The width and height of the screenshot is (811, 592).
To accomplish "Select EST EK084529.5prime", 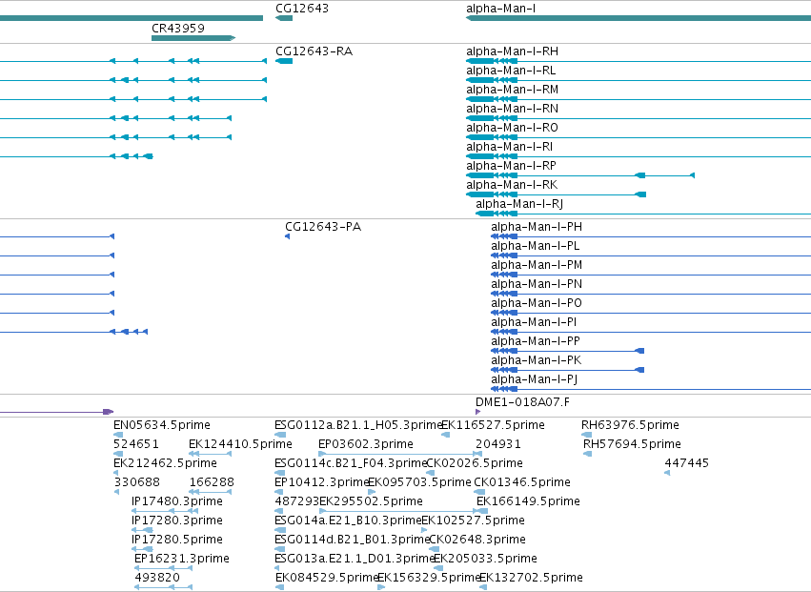I will click(x=327, y=578).
